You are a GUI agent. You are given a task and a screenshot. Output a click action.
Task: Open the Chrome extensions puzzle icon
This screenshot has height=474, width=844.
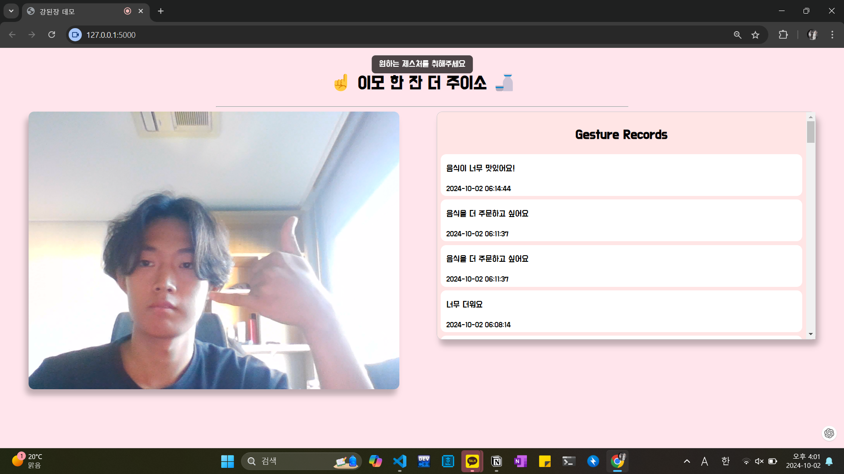[x=783, y=35]
